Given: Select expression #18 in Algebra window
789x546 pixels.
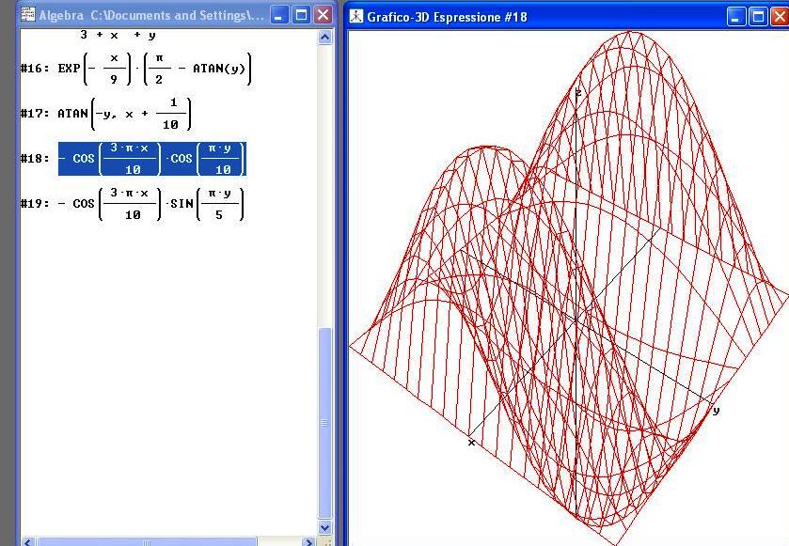Looking at the screenshot, I should pyautogui.click(x=152, y=159).
